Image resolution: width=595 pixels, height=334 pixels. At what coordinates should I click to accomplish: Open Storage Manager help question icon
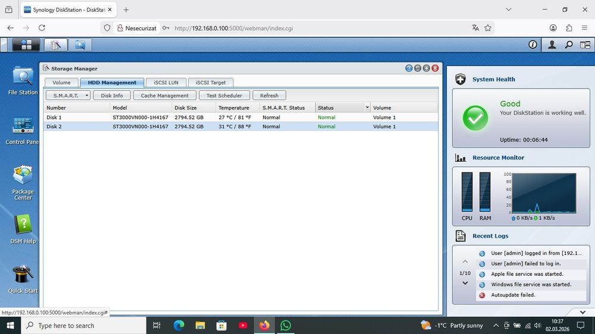409,68
